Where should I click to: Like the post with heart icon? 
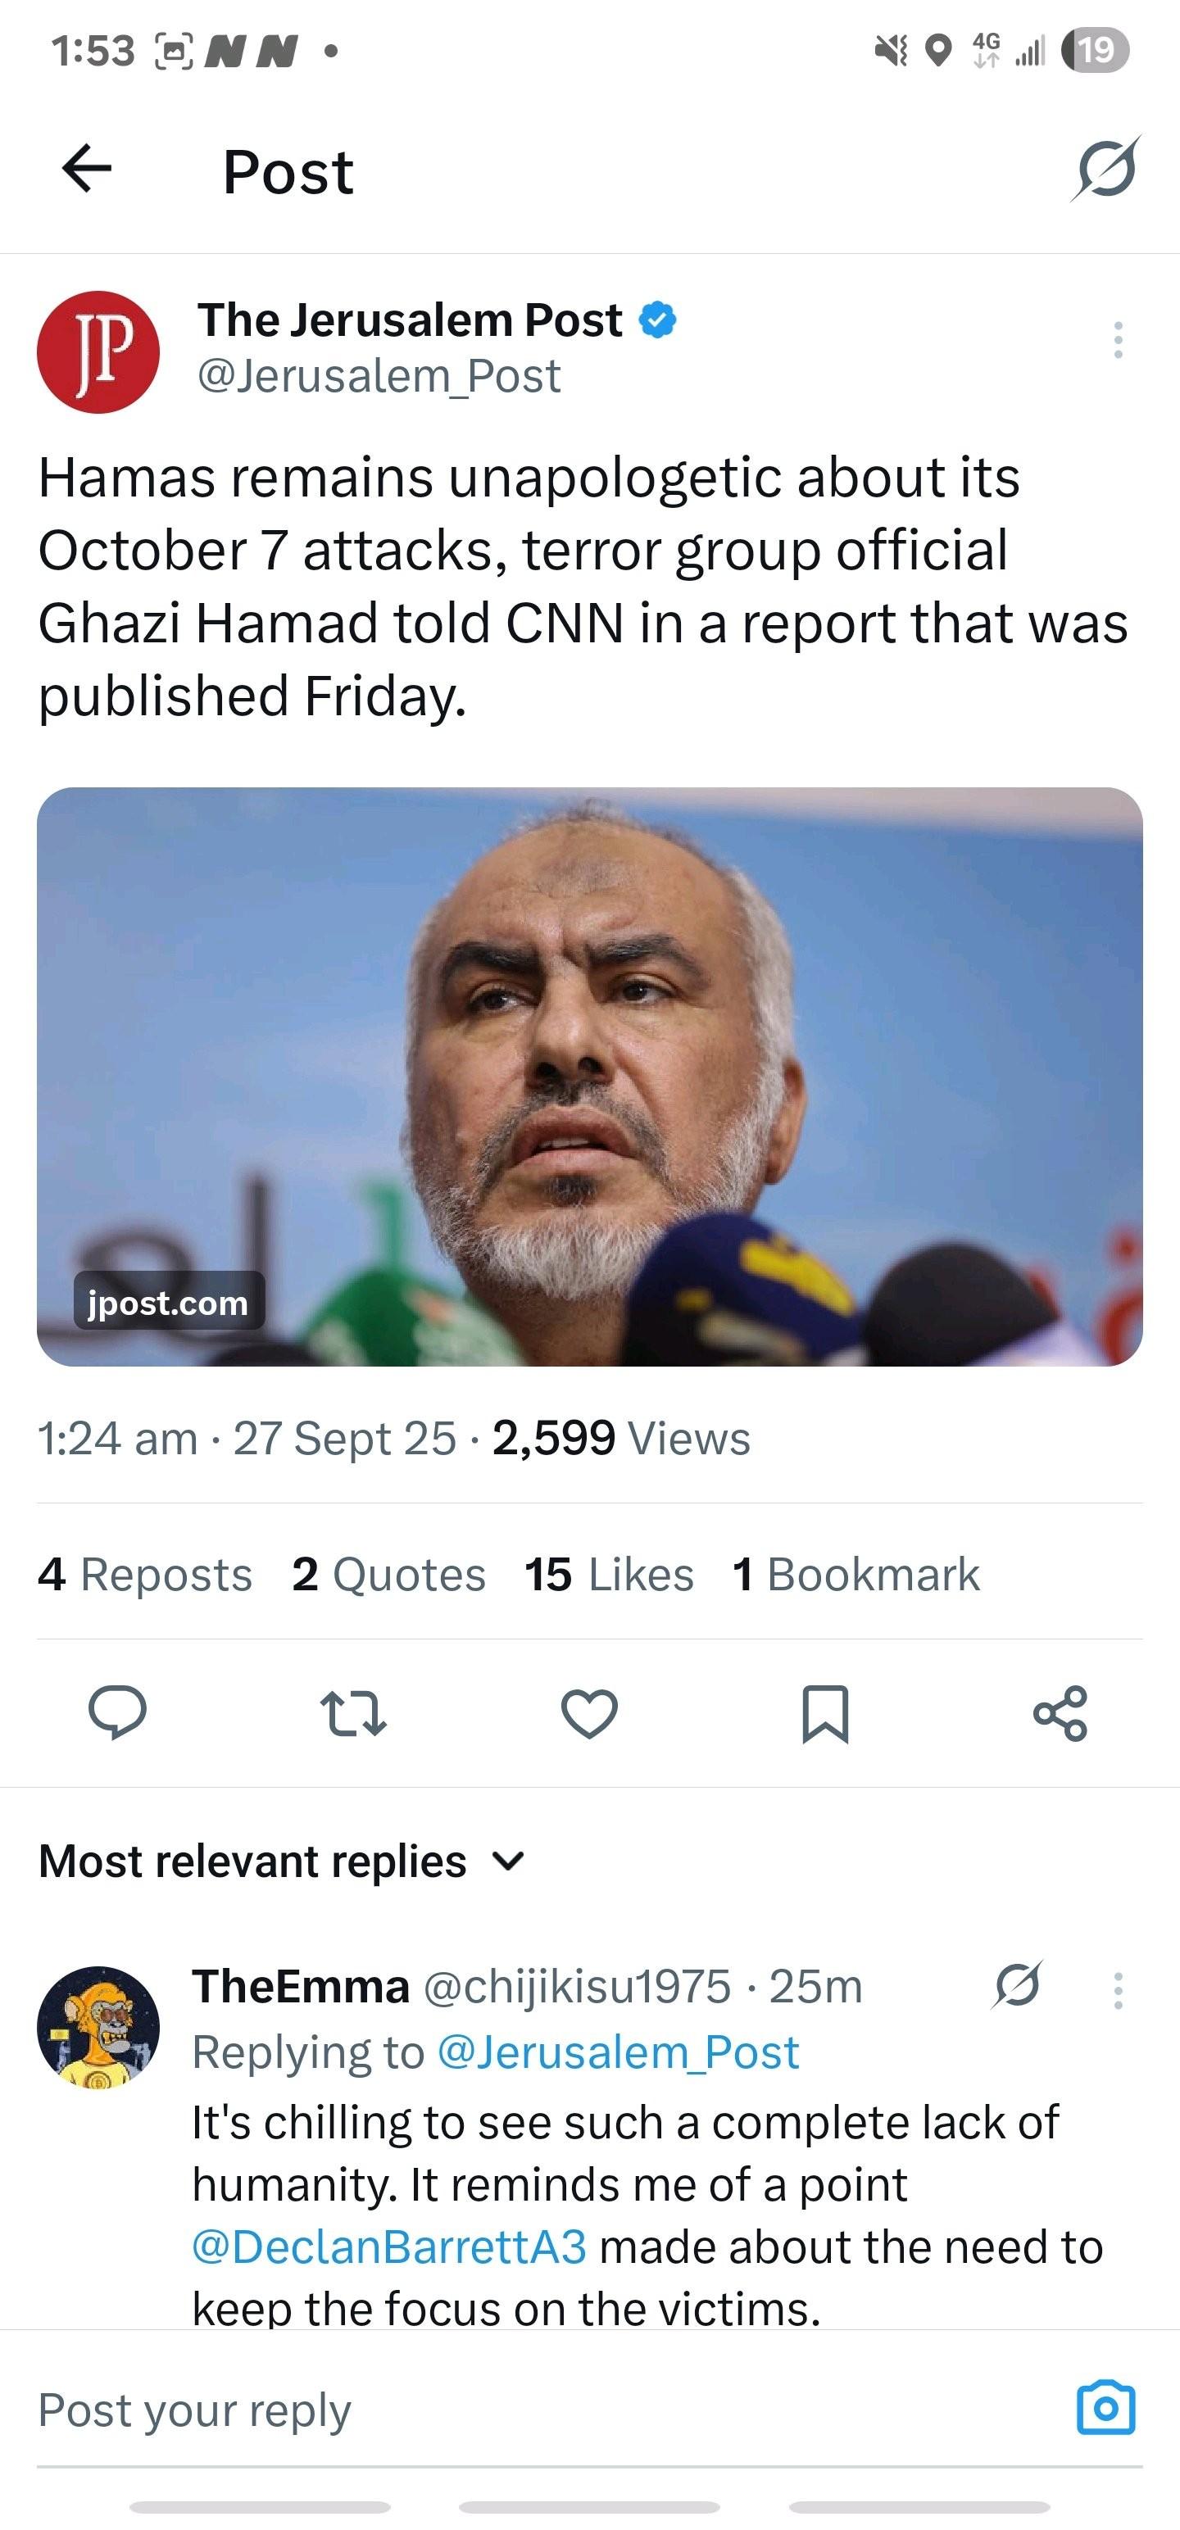[x=588, y=1713]
